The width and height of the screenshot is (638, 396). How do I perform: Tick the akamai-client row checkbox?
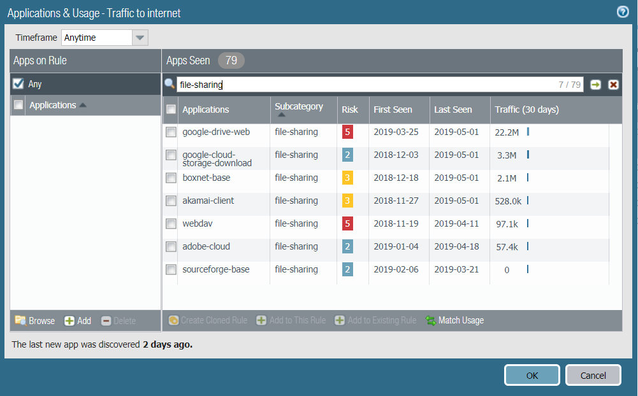tap(171, 201)
